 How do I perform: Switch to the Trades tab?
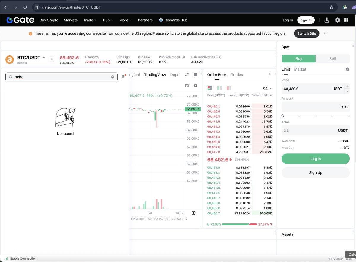click(x=237, y=75)
